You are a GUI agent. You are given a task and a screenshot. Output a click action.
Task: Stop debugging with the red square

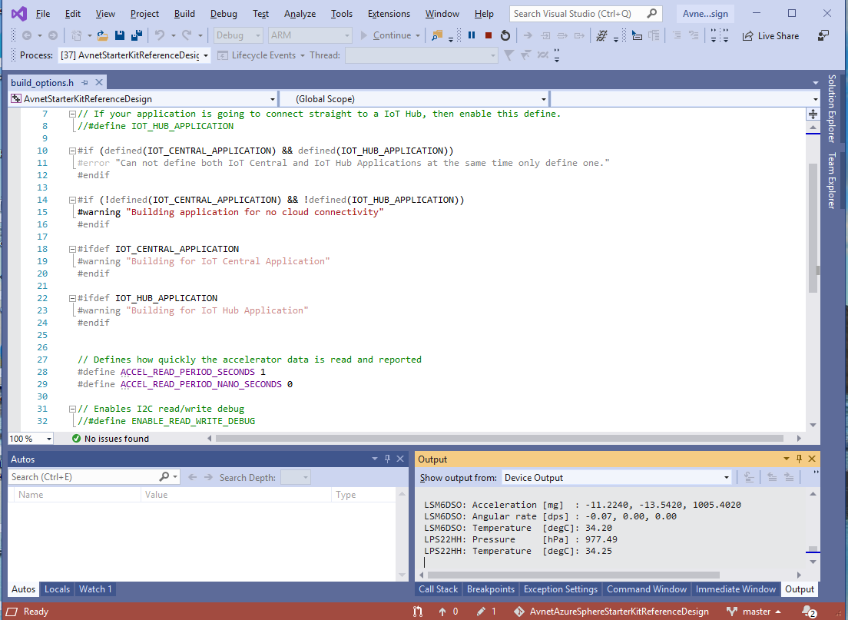(x=489, y=35)
